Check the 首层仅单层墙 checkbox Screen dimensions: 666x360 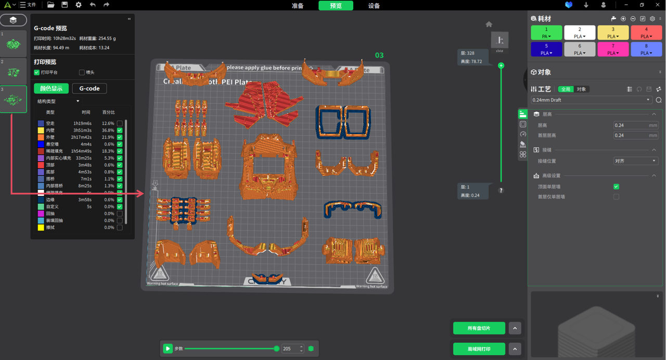point(616,197)
